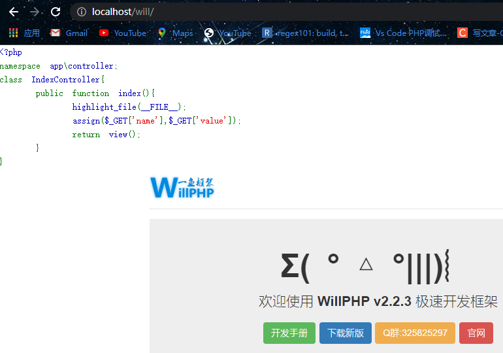Viewport: 503px width, 353px height.
Task: Click the site info icon in address bar
Action: click(82, 12)
